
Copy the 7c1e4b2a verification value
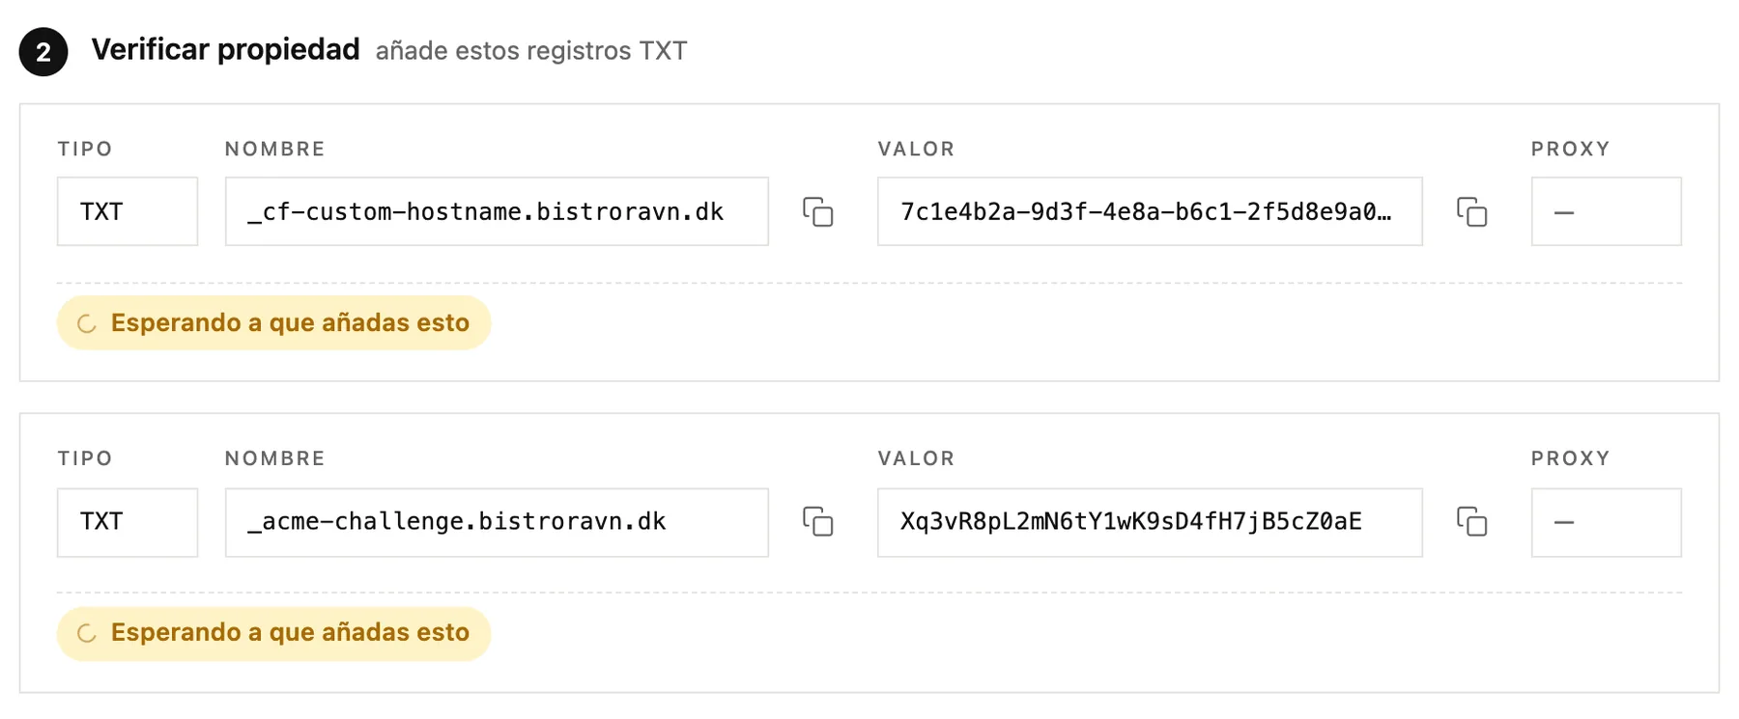1471,211
